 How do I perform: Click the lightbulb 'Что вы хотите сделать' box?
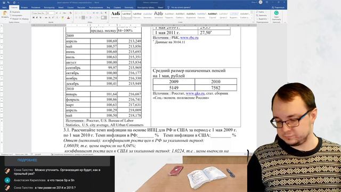[x=179, y=7]
